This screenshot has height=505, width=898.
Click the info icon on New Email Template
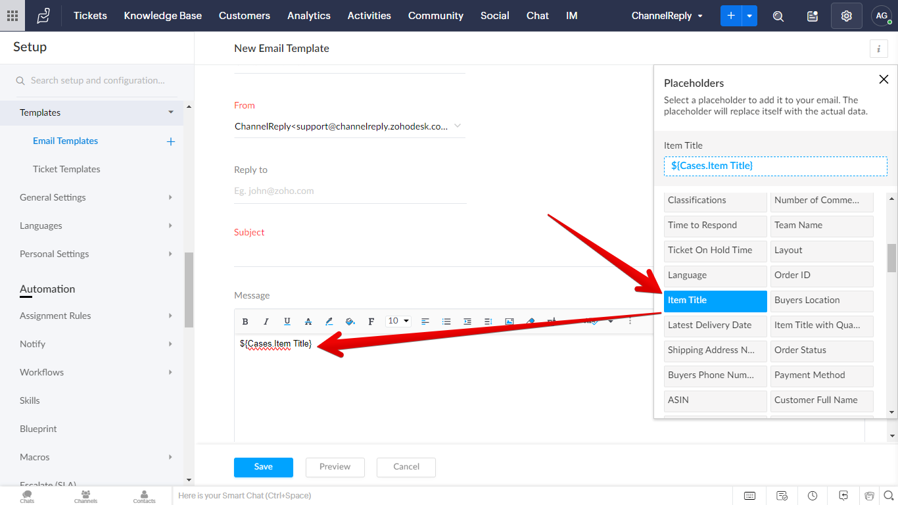878,49
